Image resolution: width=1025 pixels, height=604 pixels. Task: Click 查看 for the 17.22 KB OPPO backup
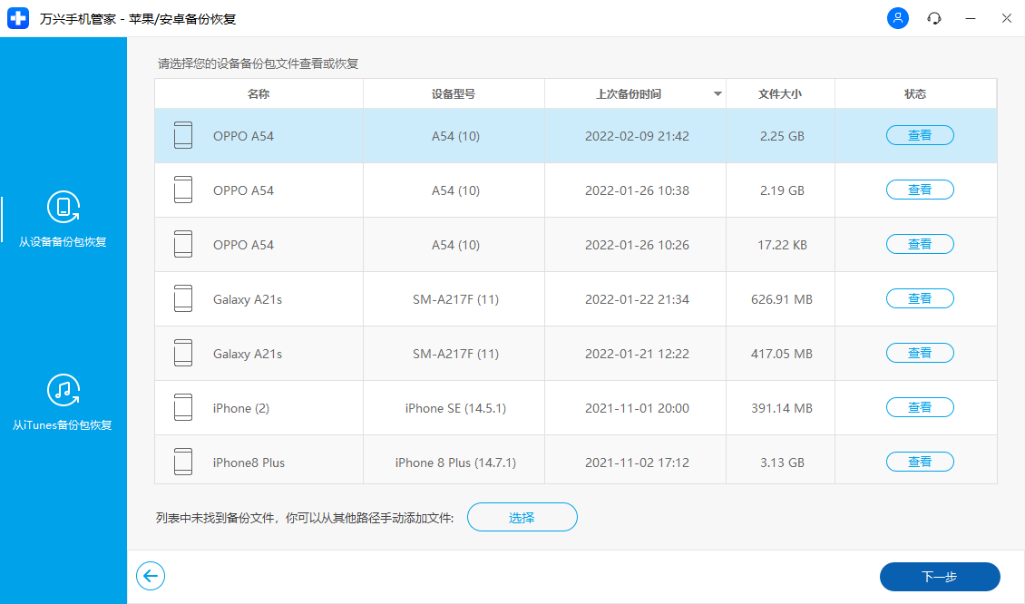pos(920,243)
